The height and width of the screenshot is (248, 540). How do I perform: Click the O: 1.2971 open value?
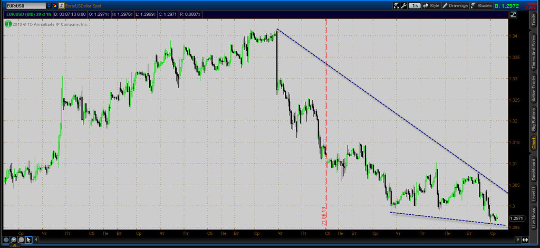99,14
